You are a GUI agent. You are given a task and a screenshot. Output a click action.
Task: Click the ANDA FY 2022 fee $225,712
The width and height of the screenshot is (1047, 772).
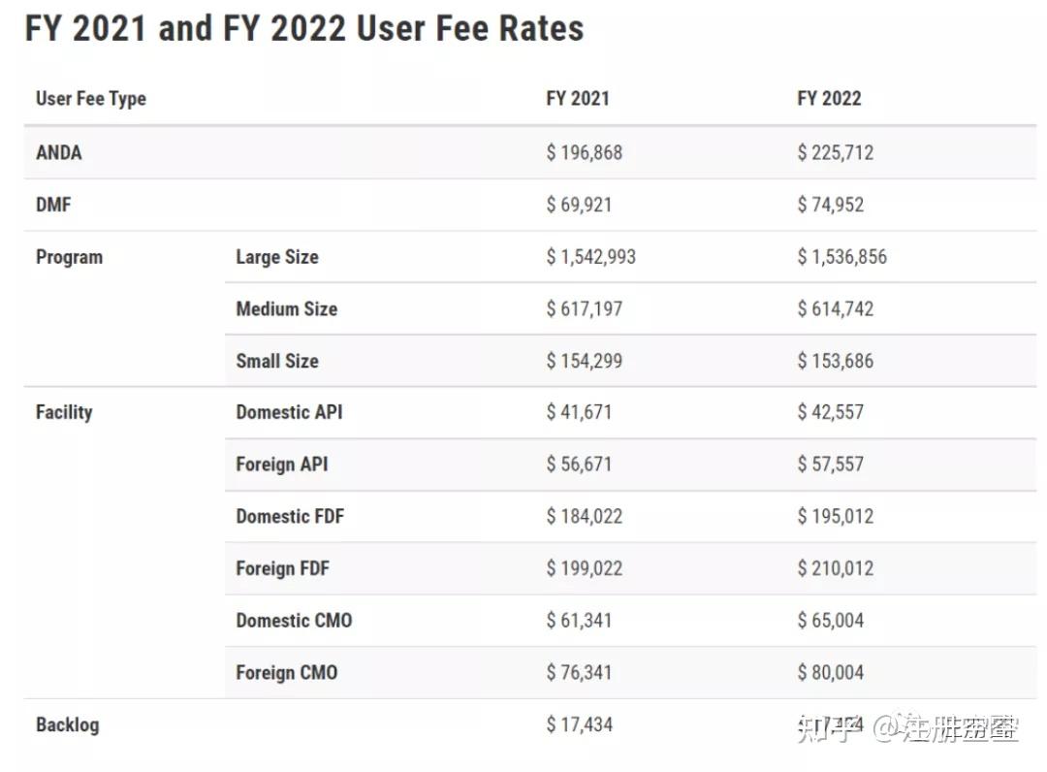tap(835, 152)
